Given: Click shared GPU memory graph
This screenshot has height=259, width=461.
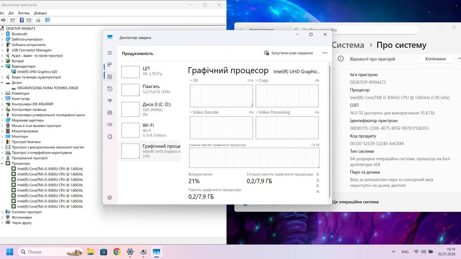Looking at the screenshot, I should click(254, 158).
